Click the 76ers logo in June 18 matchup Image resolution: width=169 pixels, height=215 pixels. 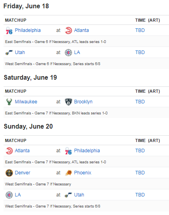(x=9, y=30)
